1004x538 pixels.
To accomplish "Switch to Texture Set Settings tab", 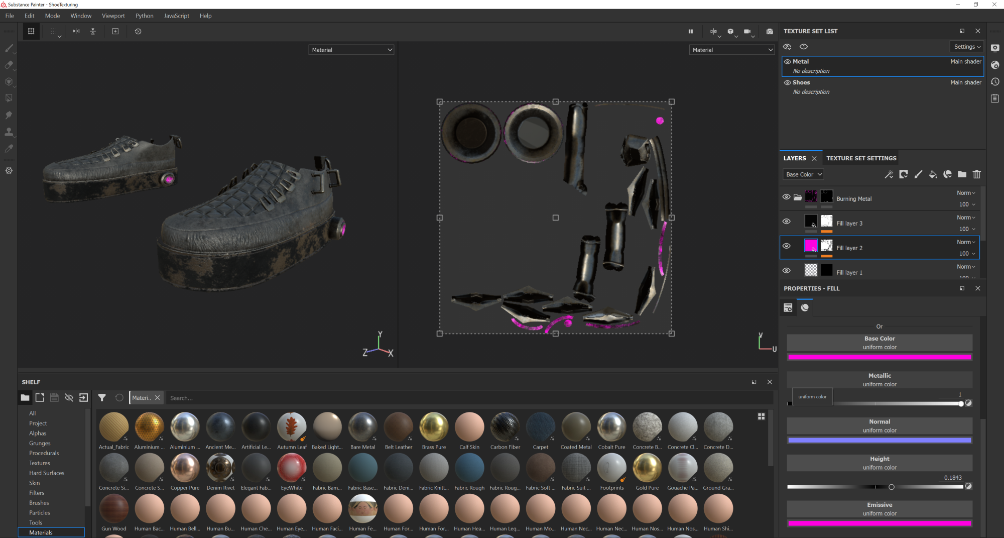I will pos(861,158).
